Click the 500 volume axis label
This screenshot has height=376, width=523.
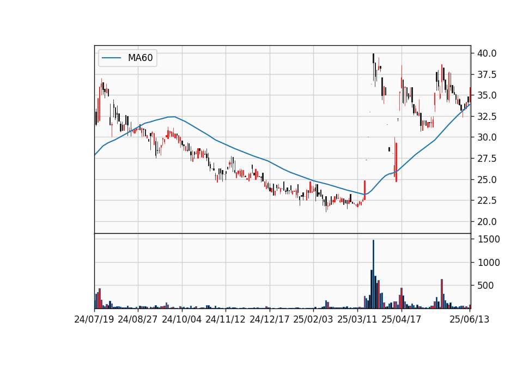click(486, 286)
